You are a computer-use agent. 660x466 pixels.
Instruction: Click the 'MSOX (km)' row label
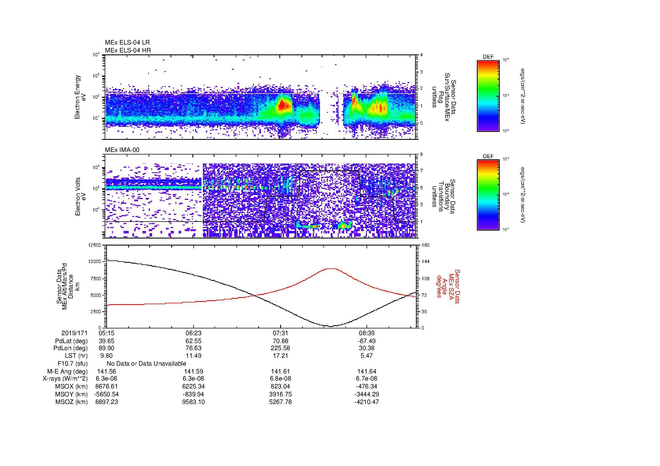click(x=71, y=387)
